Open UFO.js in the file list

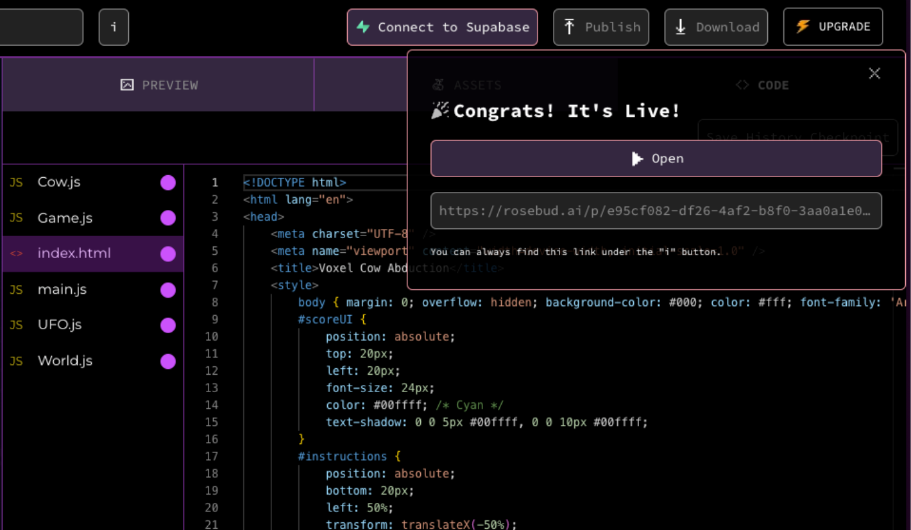(93, 325)
